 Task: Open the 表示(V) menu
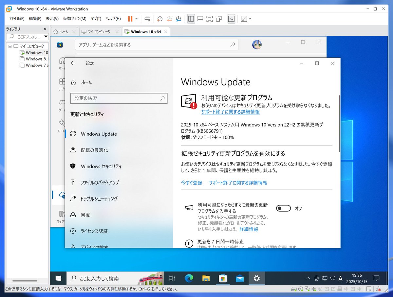(52, 19)
